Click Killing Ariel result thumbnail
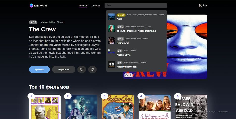Viewport: 236px width, 119px height. coord(111,41)
